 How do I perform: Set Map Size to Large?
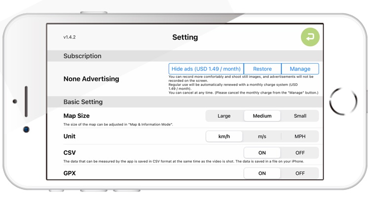(x=224, y=116)
